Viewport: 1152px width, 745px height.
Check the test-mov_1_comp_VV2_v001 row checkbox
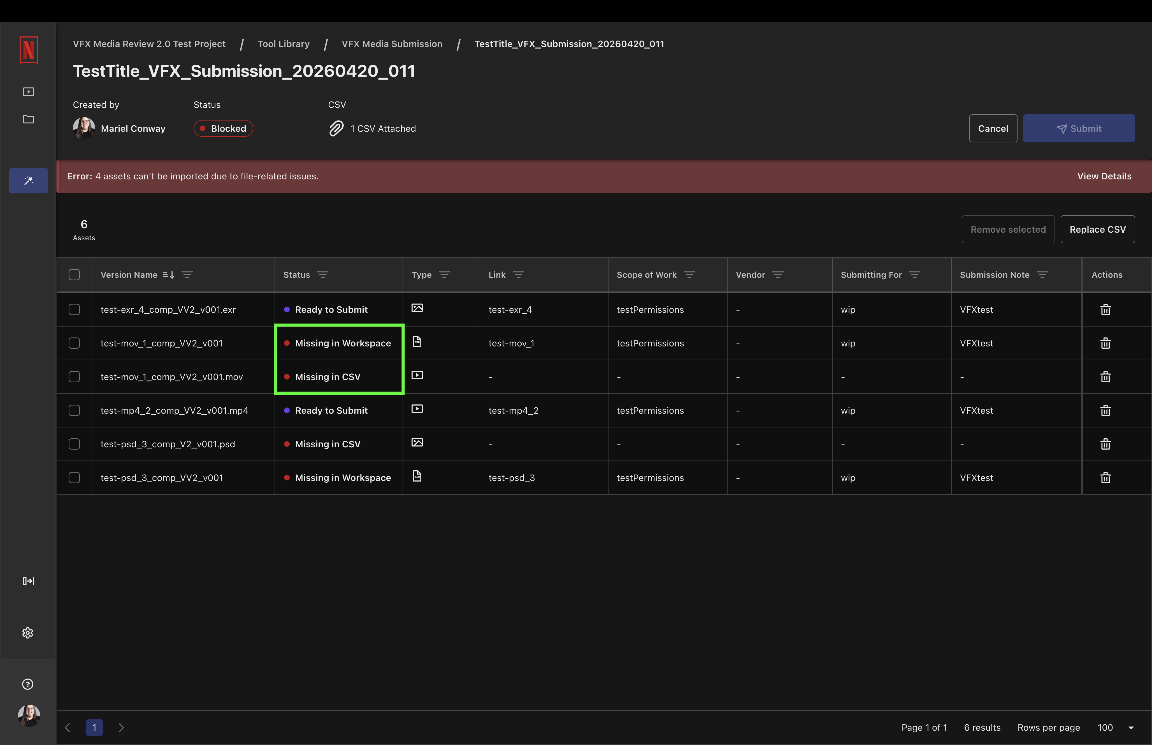(x=74, y=343)
